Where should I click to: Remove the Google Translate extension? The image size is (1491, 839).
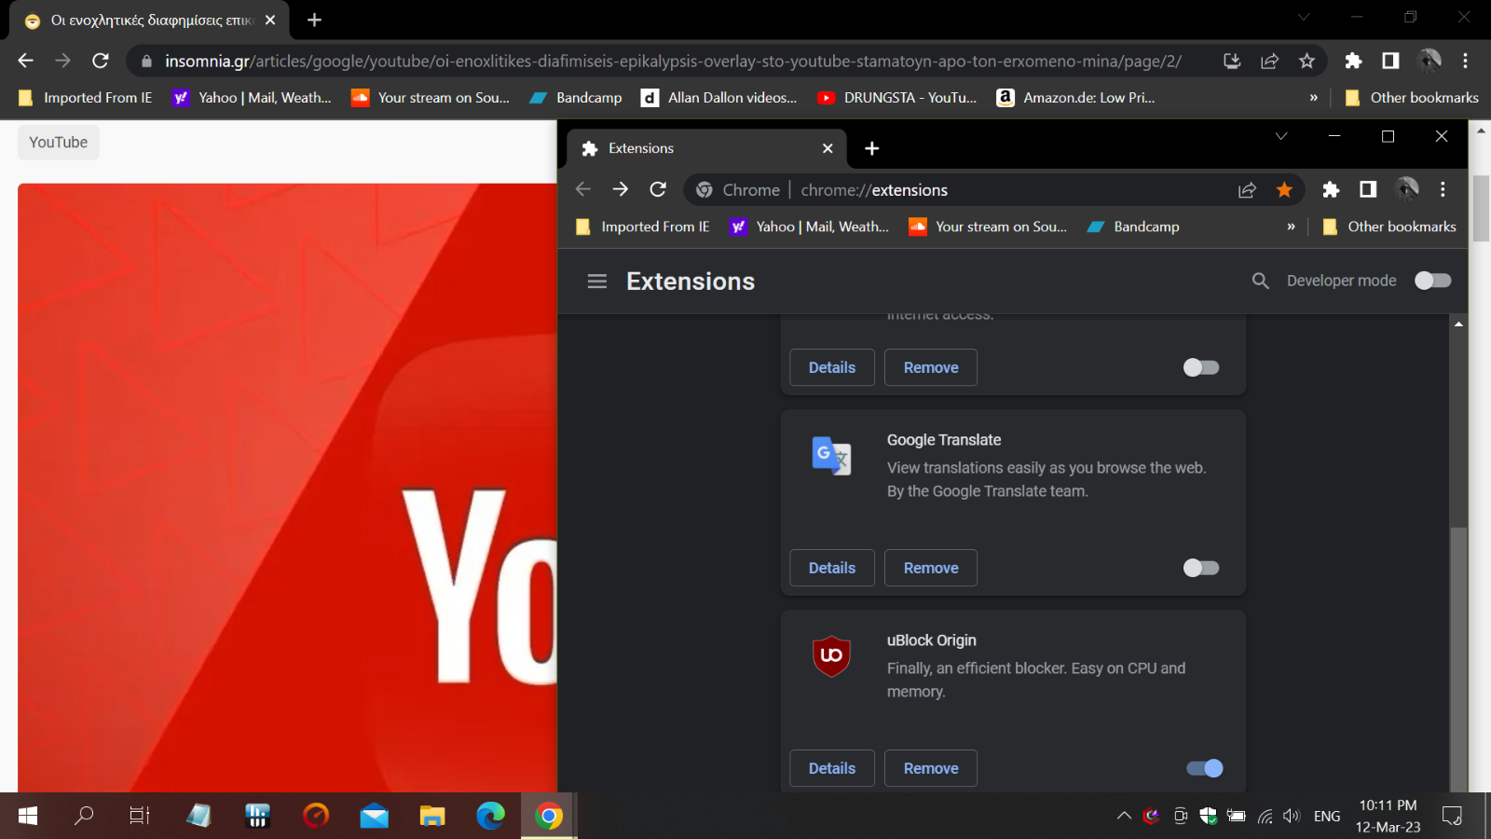[x=931, y=568]
